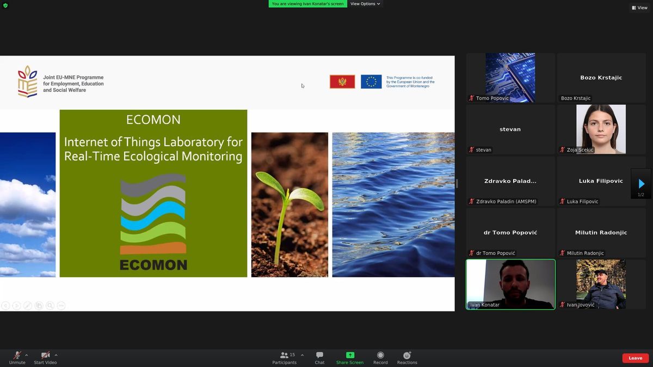
Task: Go to next page of participant gallery
Action: point(641,184)
